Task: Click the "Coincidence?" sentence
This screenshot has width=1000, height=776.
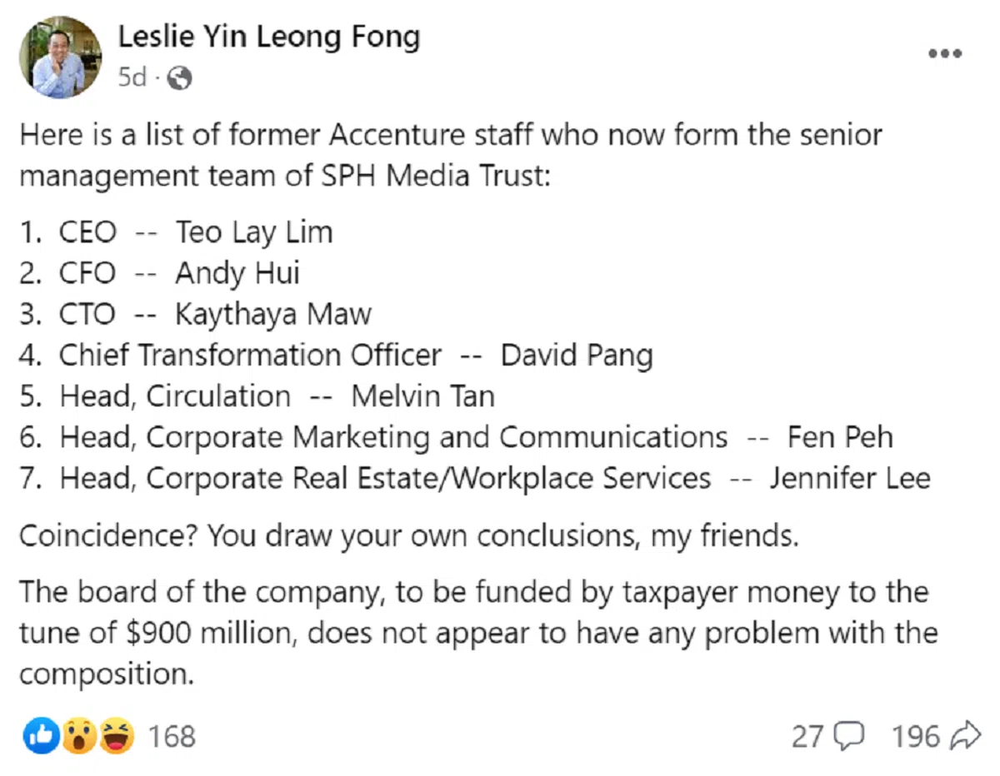Action: [408, 535]
